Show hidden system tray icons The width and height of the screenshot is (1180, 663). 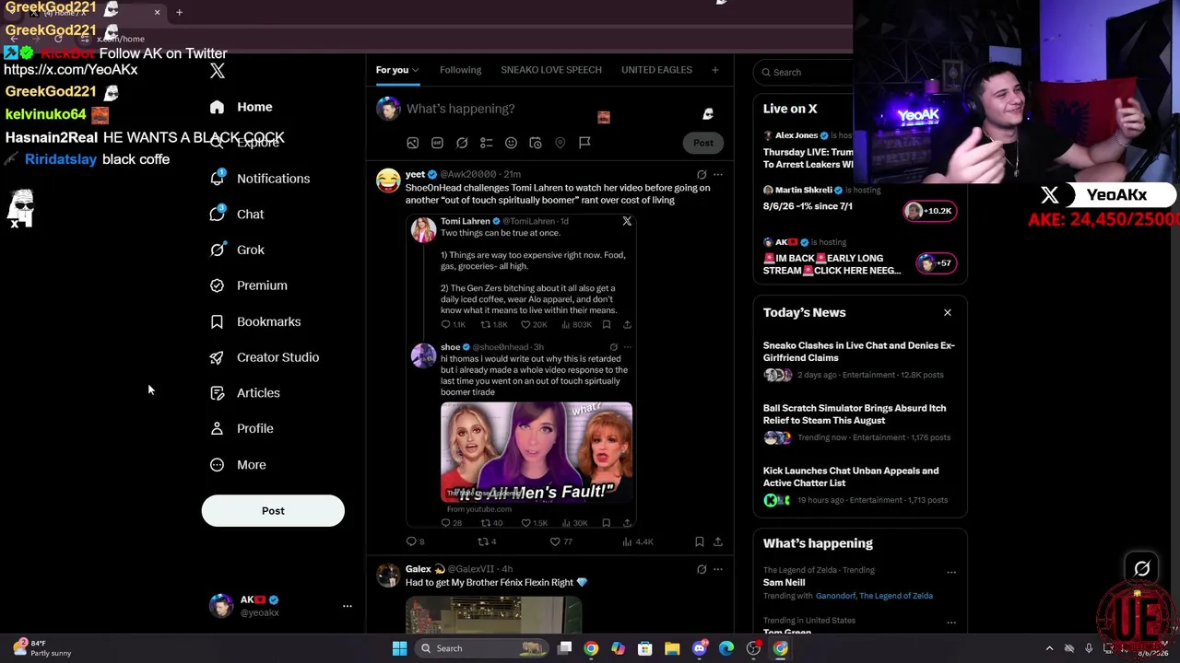[1049, 648]
